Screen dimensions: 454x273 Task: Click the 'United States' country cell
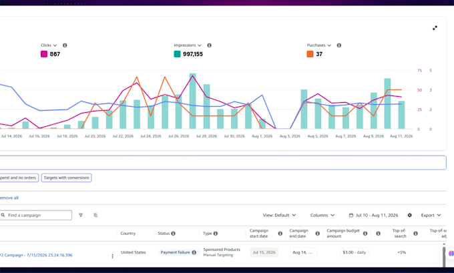click(133, 252)
